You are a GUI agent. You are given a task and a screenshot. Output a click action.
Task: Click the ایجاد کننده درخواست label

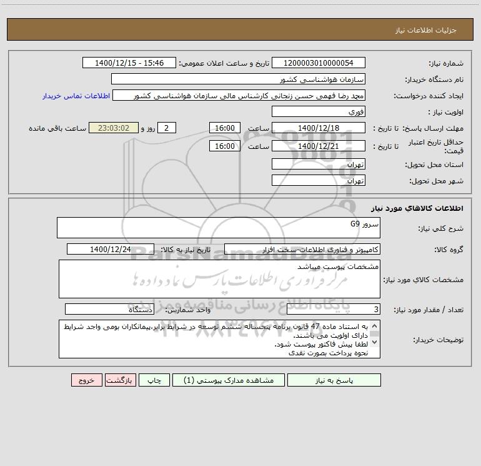tap(429, 96)
